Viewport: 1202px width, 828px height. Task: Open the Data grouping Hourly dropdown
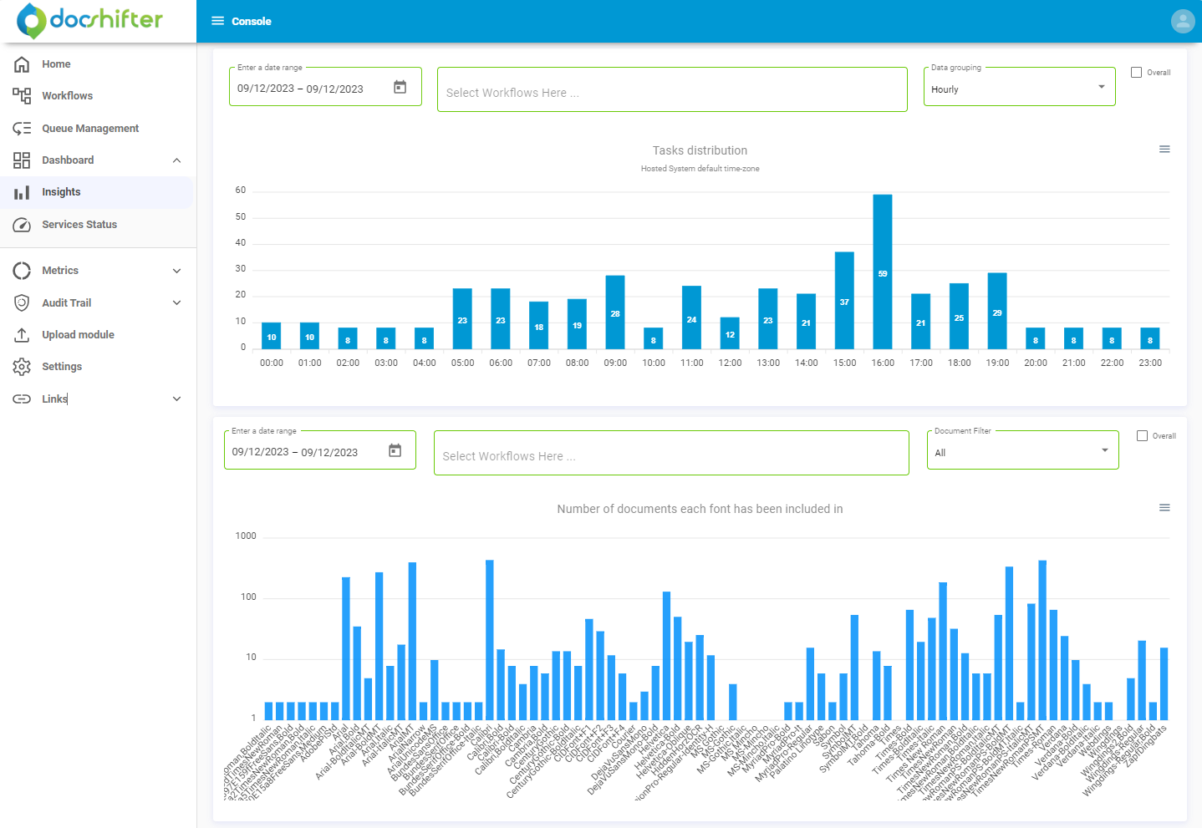coord(1019,89)
